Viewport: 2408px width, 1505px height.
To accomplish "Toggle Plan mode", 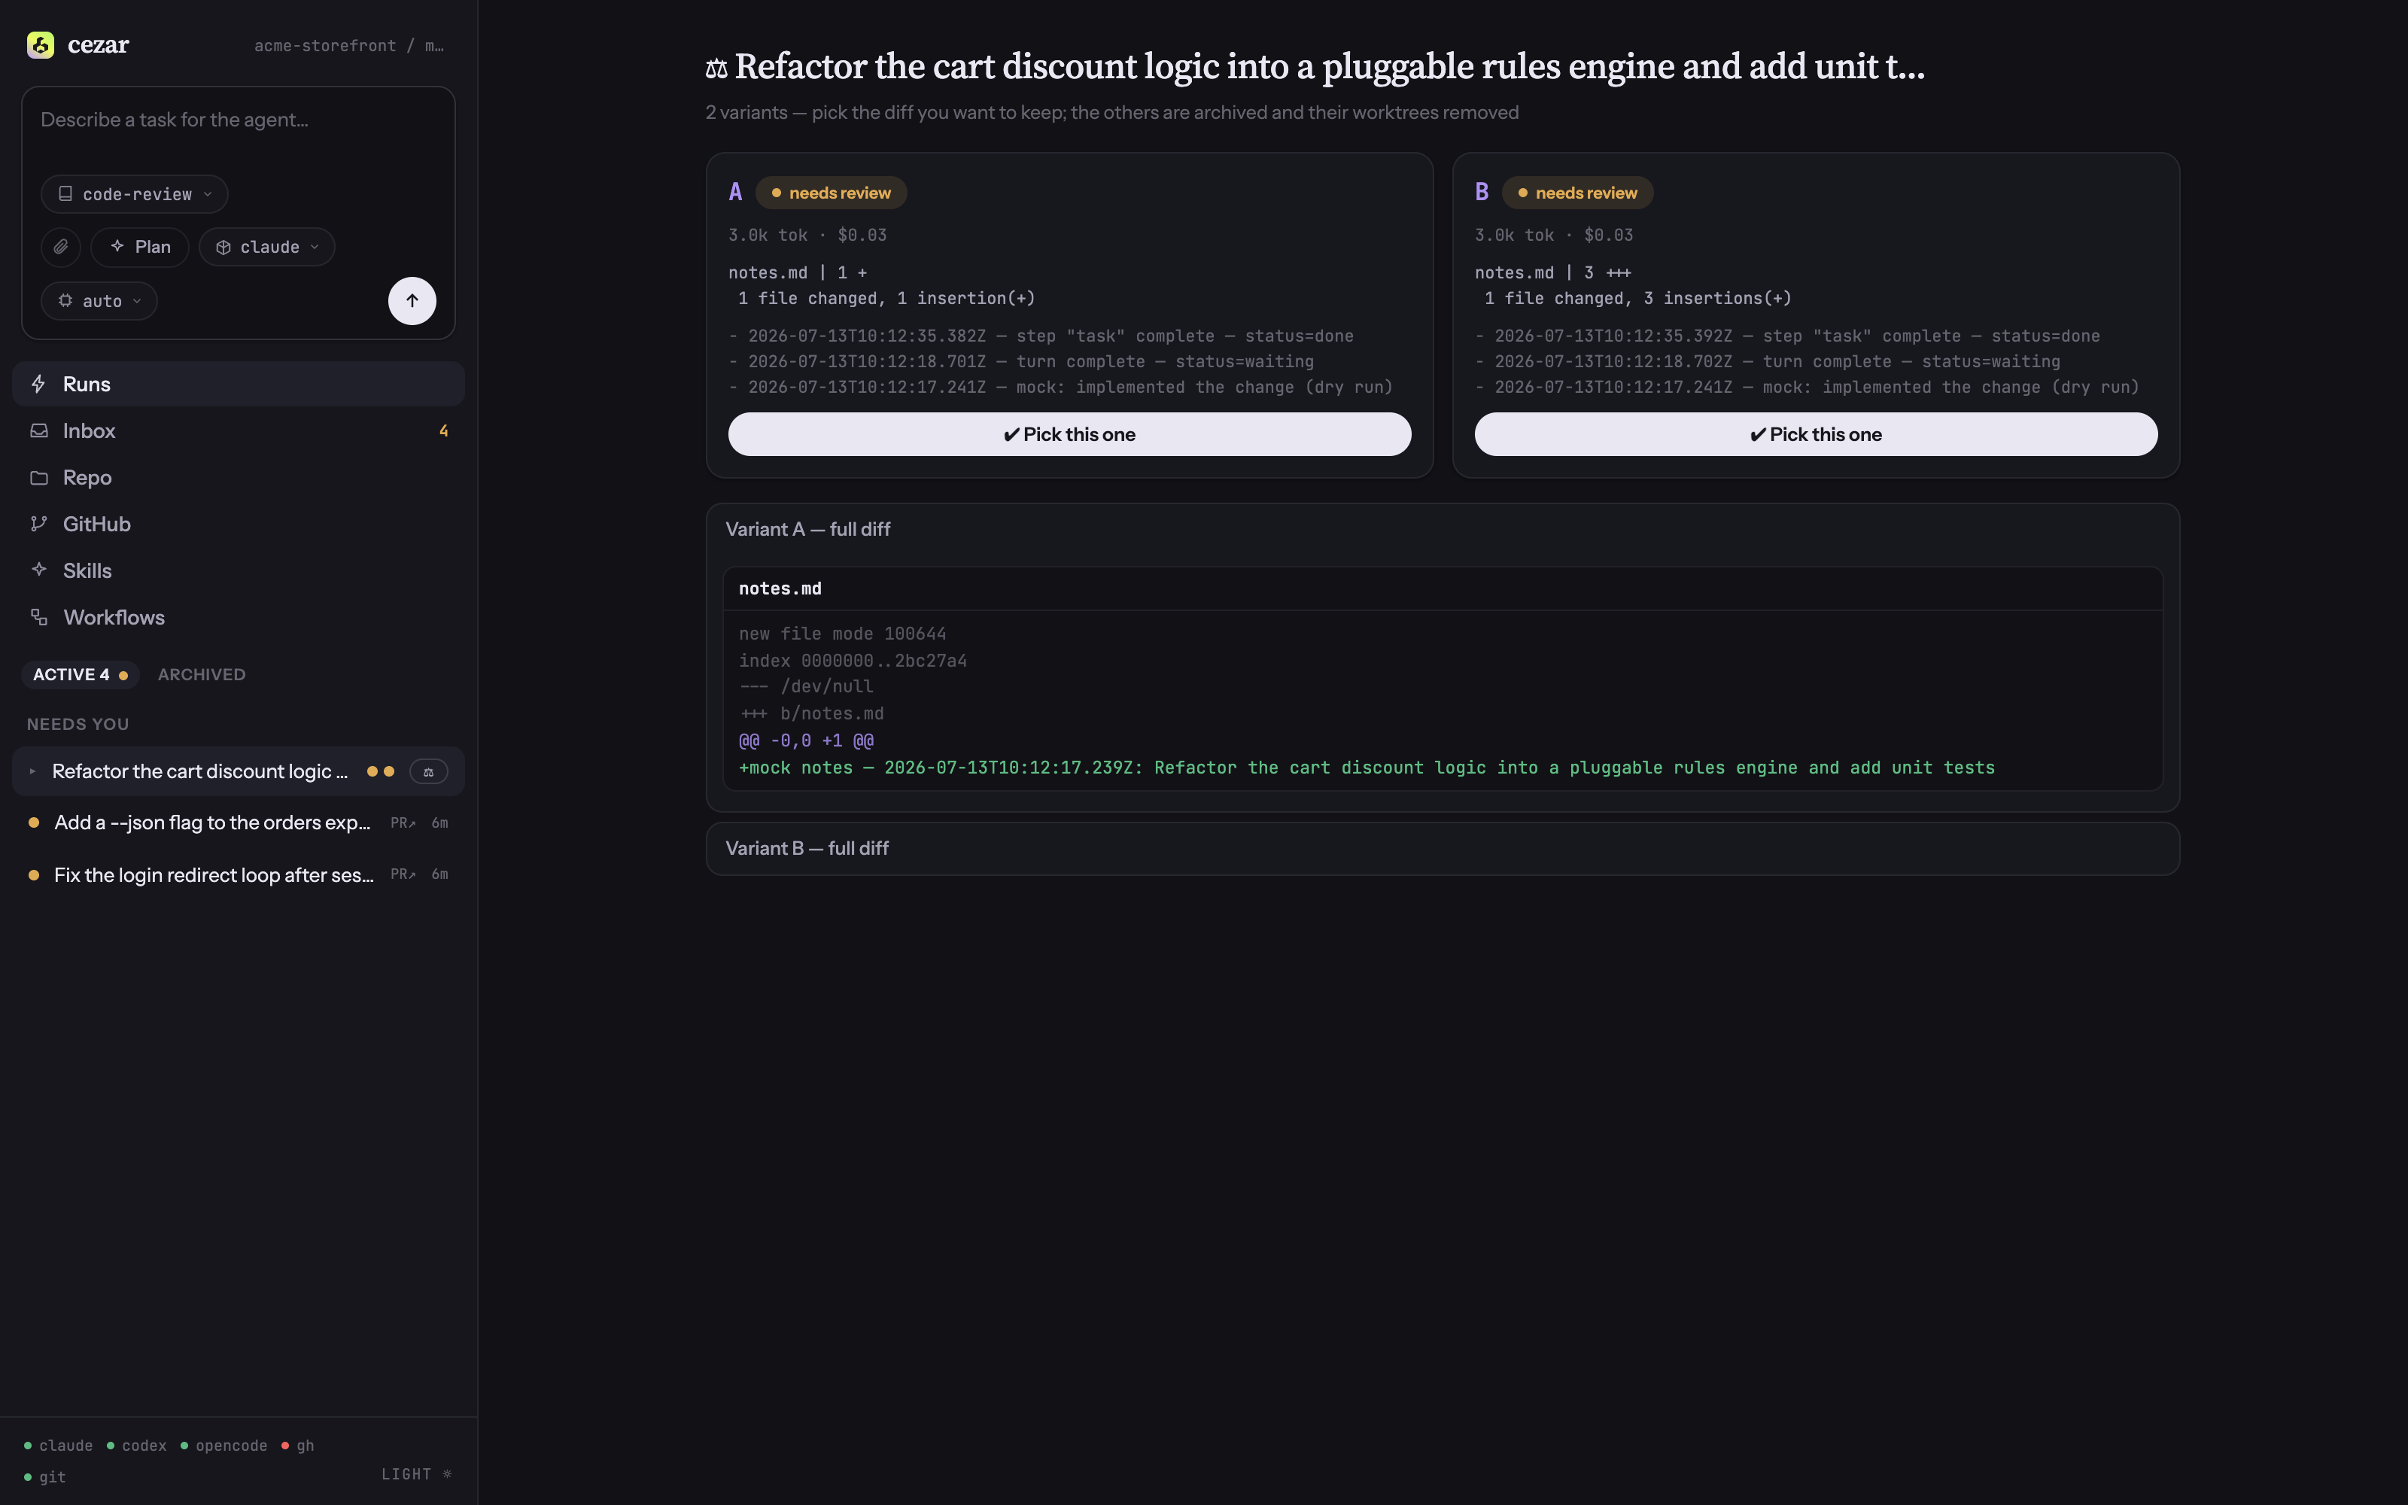I will coord(139,247).
